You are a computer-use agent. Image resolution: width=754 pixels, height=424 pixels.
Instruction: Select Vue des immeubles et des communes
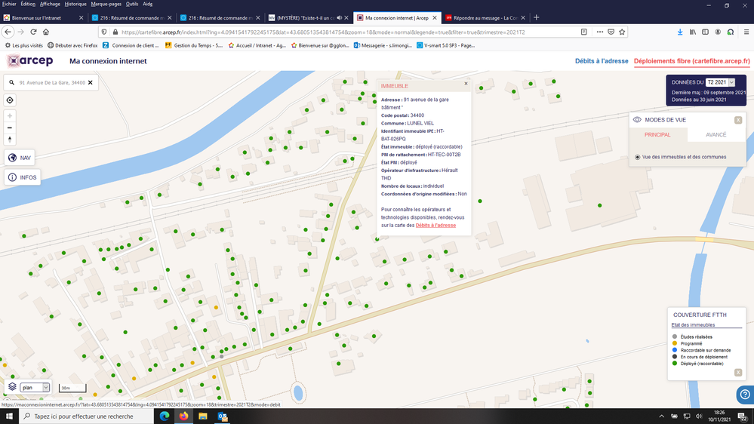[638, 157]
